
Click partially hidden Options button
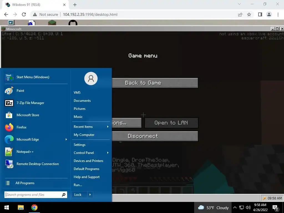coord(126,123)
